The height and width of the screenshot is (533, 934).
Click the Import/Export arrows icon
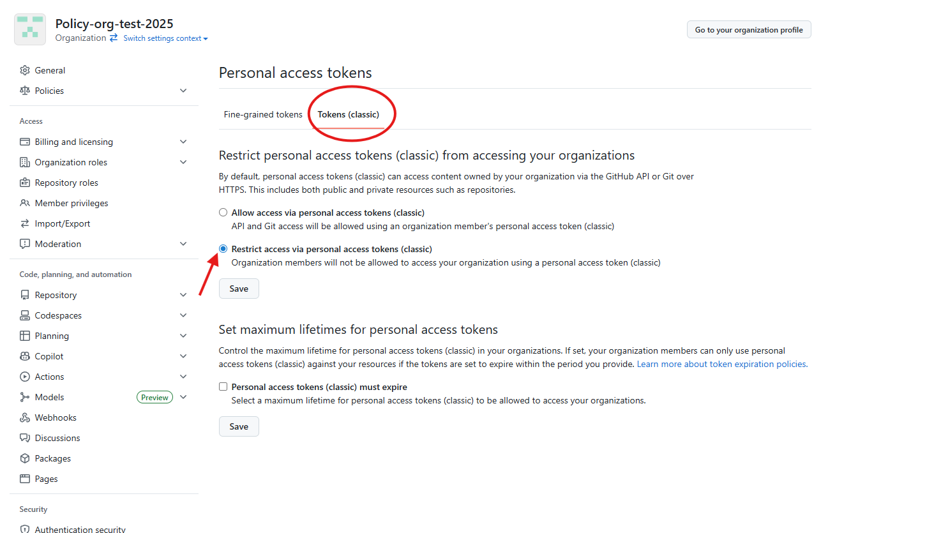tap(25, 223)
